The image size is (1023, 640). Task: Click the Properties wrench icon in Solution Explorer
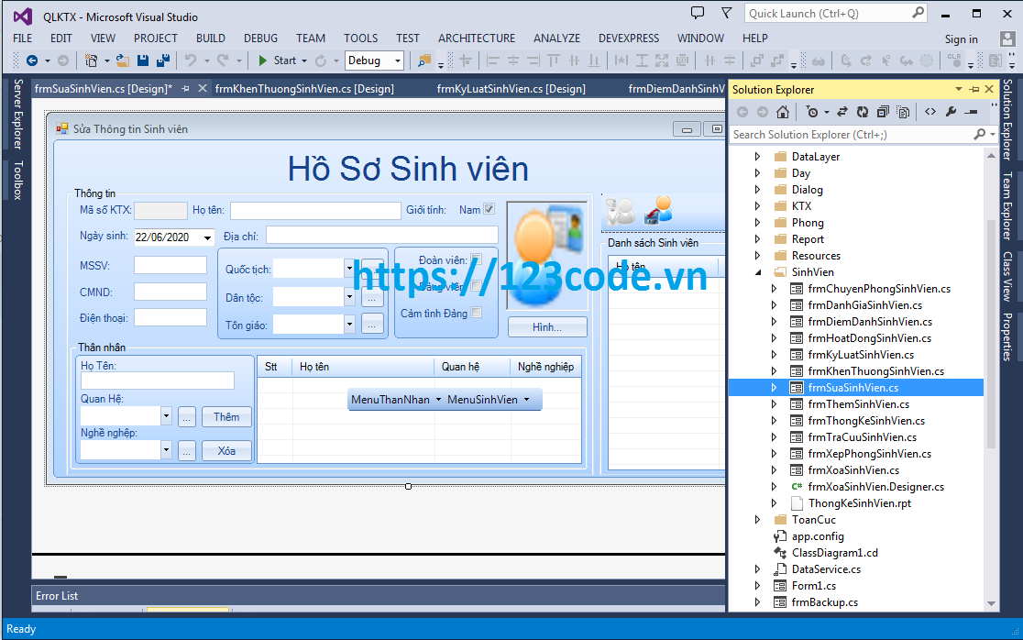click(x=951, y=111)
